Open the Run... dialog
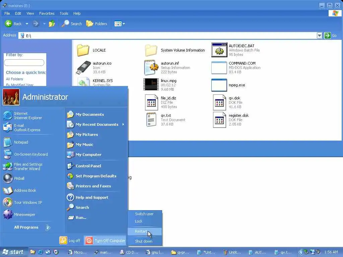Screen dimensions: 343x257 [77, 218]
